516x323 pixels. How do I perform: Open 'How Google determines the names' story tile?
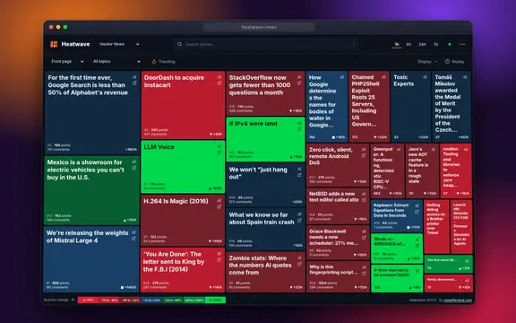[326, 107]
